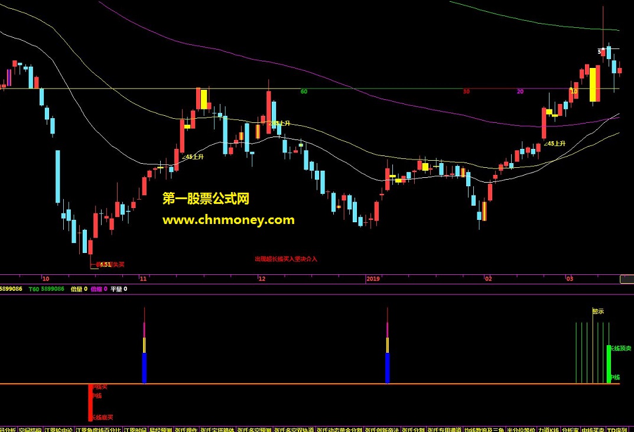This screenshot has width=634, height=432.
Task: Click the 长线顶卖 sell signal label
Action: click(621, 348)
